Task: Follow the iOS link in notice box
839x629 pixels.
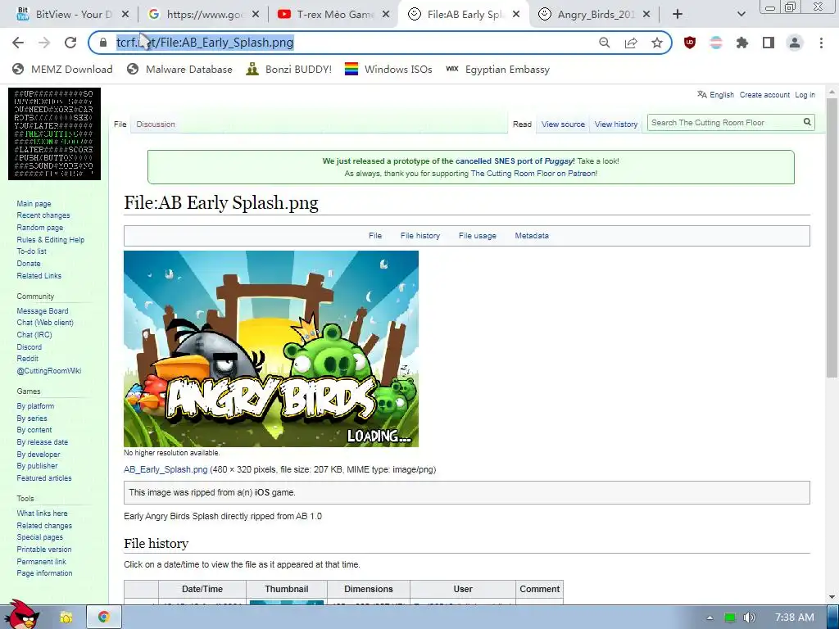Action: click(x=261, y=492)
